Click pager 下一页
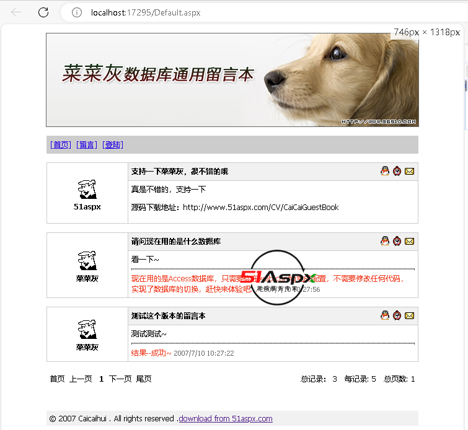This screenshot has width=468, height=430. point(120,379)
